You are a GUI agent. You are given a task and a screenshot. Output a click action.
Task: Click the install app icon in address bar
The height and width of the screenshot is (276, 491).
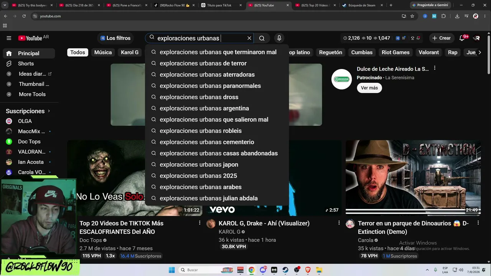[x=404, y=16]
